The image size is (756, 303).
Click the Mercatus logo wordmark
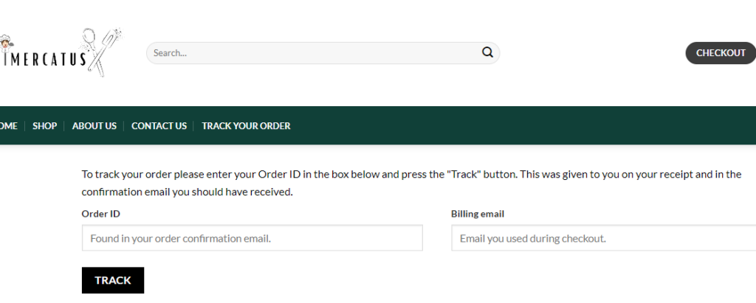[46, 59]
